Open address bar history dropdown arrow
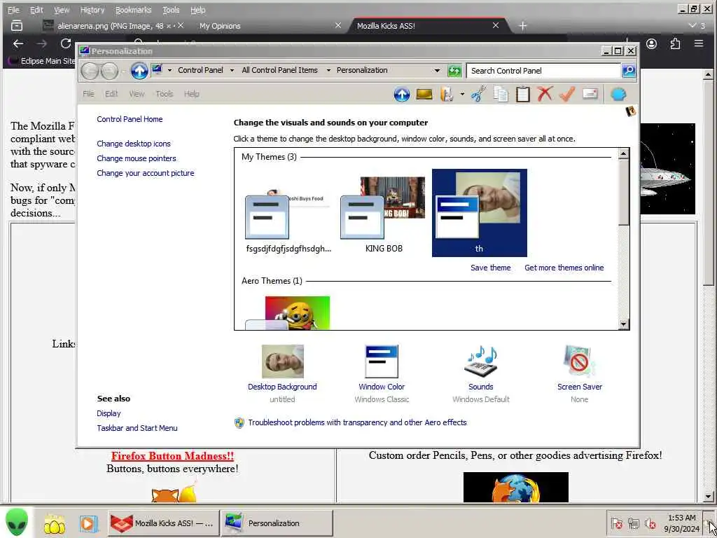The width and height of the screenshot is (717, 538). click(437, 71)
